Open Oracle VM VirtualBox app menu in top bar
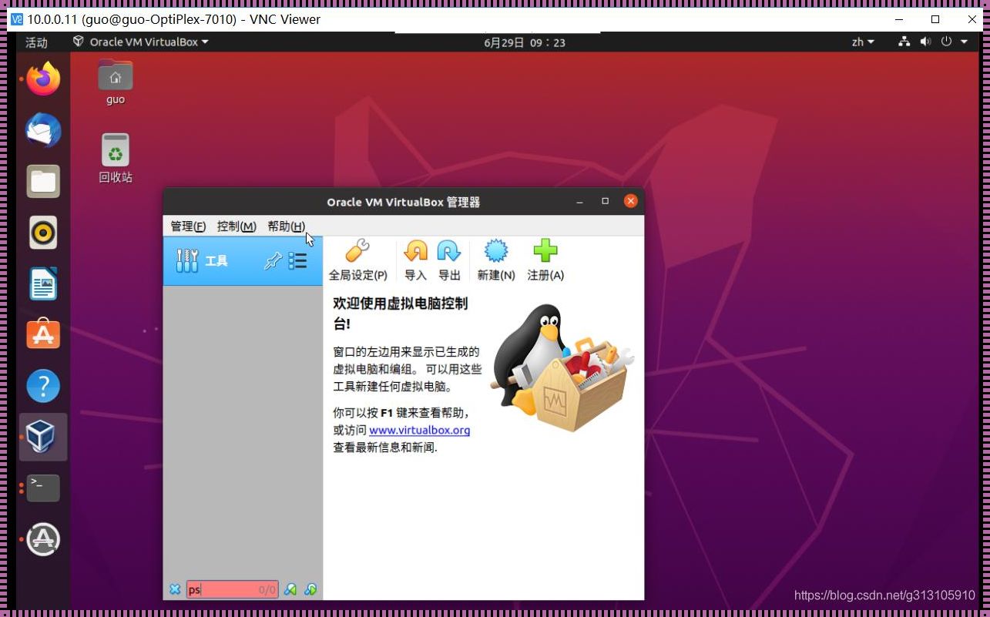This screenshot has height=617, width=990. click(x=141, y=42)
